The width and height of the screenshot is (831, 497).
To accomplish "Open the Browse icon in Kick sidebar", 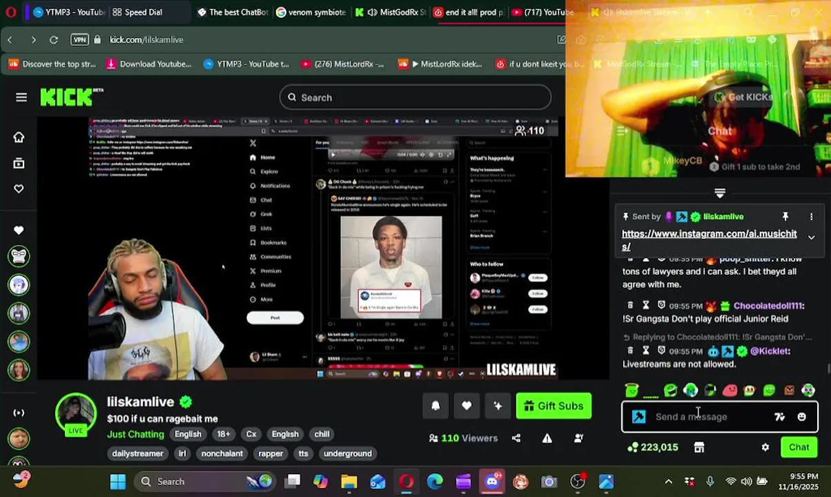I will [19, 164].
